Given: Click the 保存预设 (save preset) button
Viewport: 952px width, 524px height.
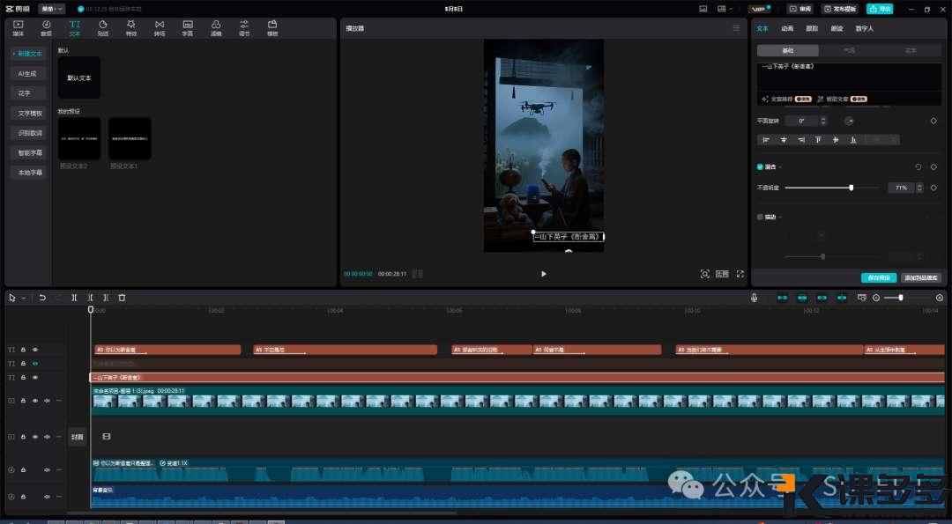Looking at the screenshot, I should (x=878, y=277).
